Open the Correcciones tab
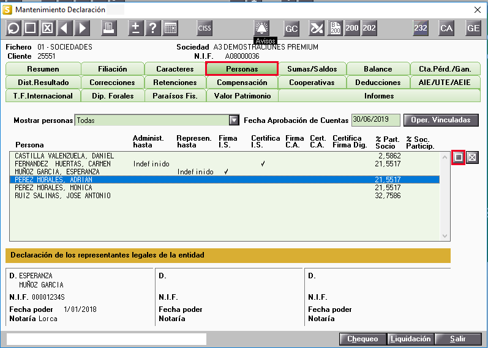Viewport: 488px width, 348px height. [x=113, y=83]
